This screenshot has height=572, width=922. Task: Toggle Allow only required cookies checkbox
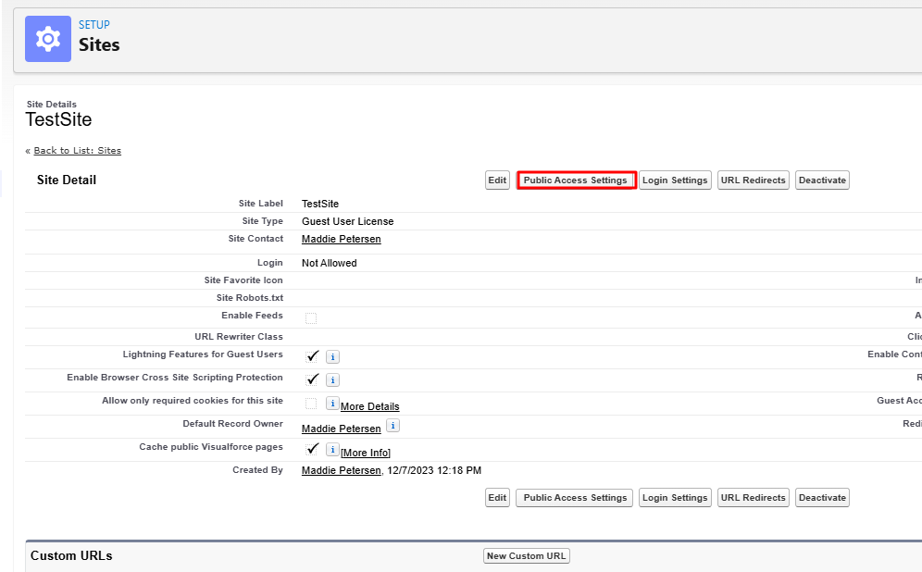pyautogui.click(x=311, y=404)
